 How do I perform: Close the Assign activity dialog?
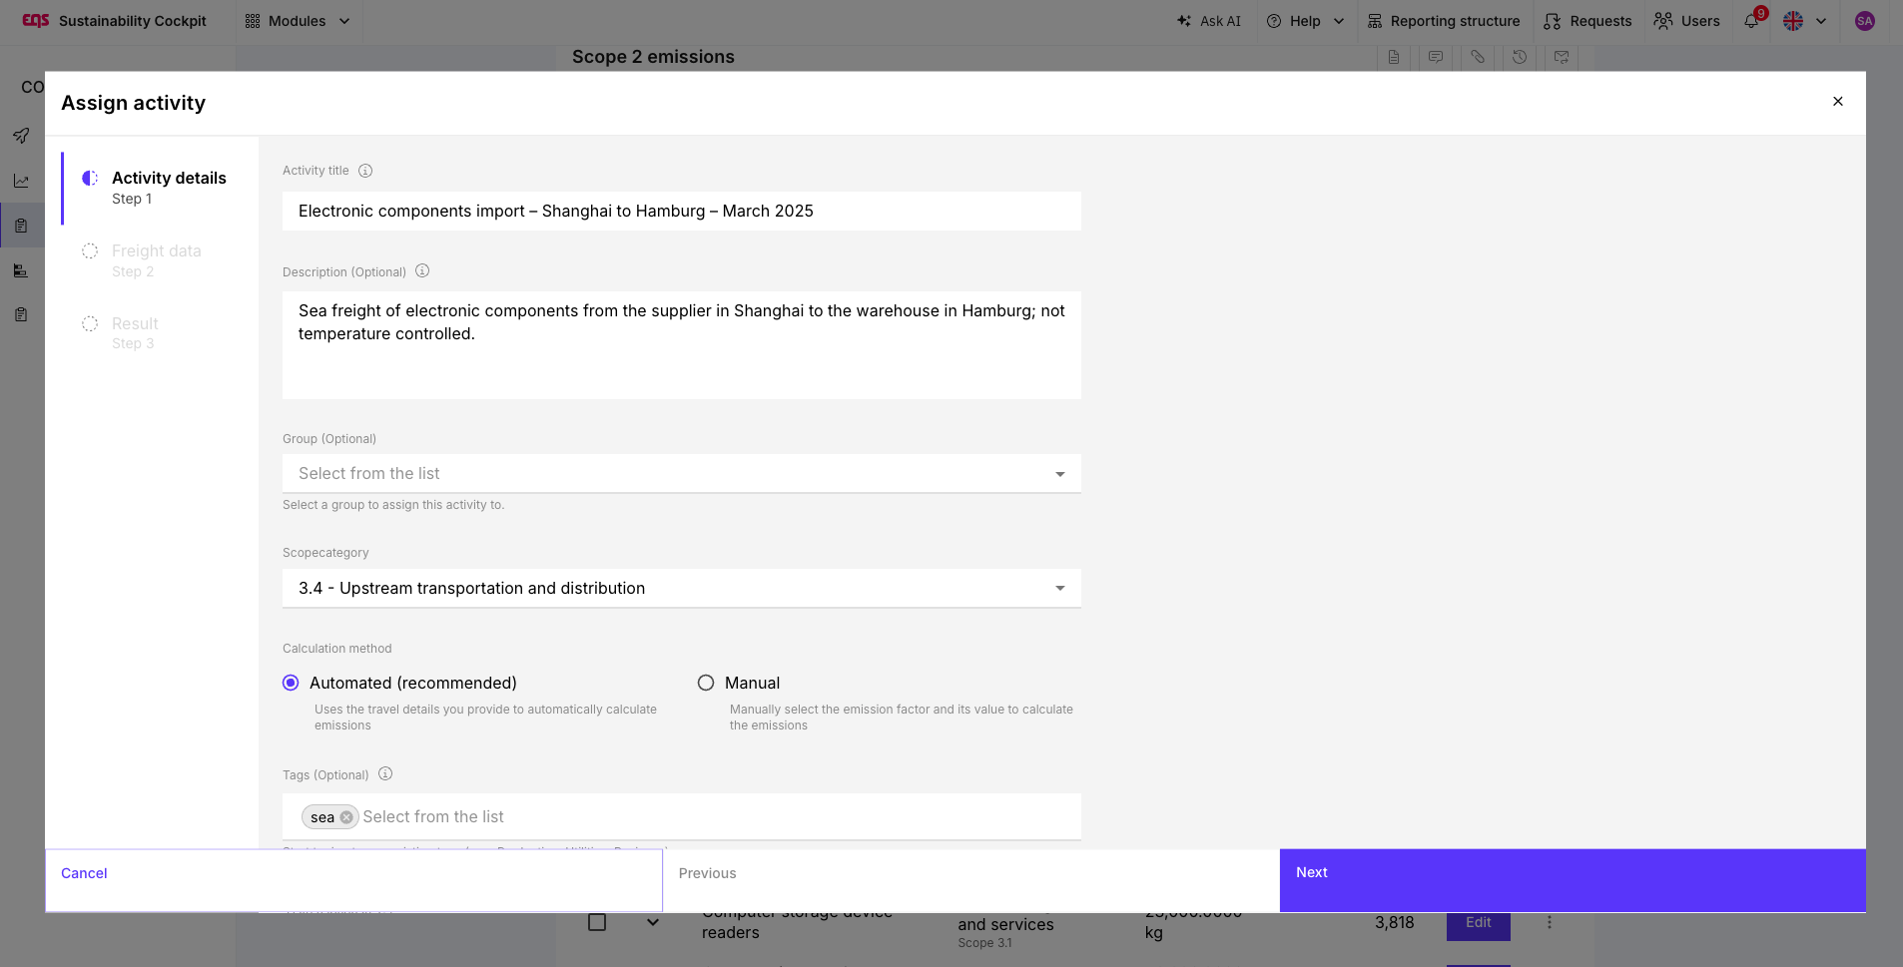[1838, 102]
